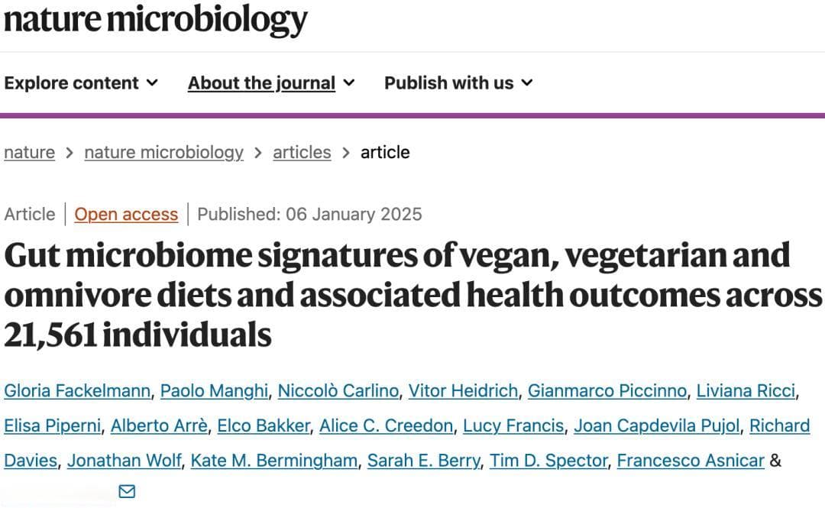The height and width of the screenshot is (508, 825).
Task: Click the article title heading
Action: tap(412, 295)
